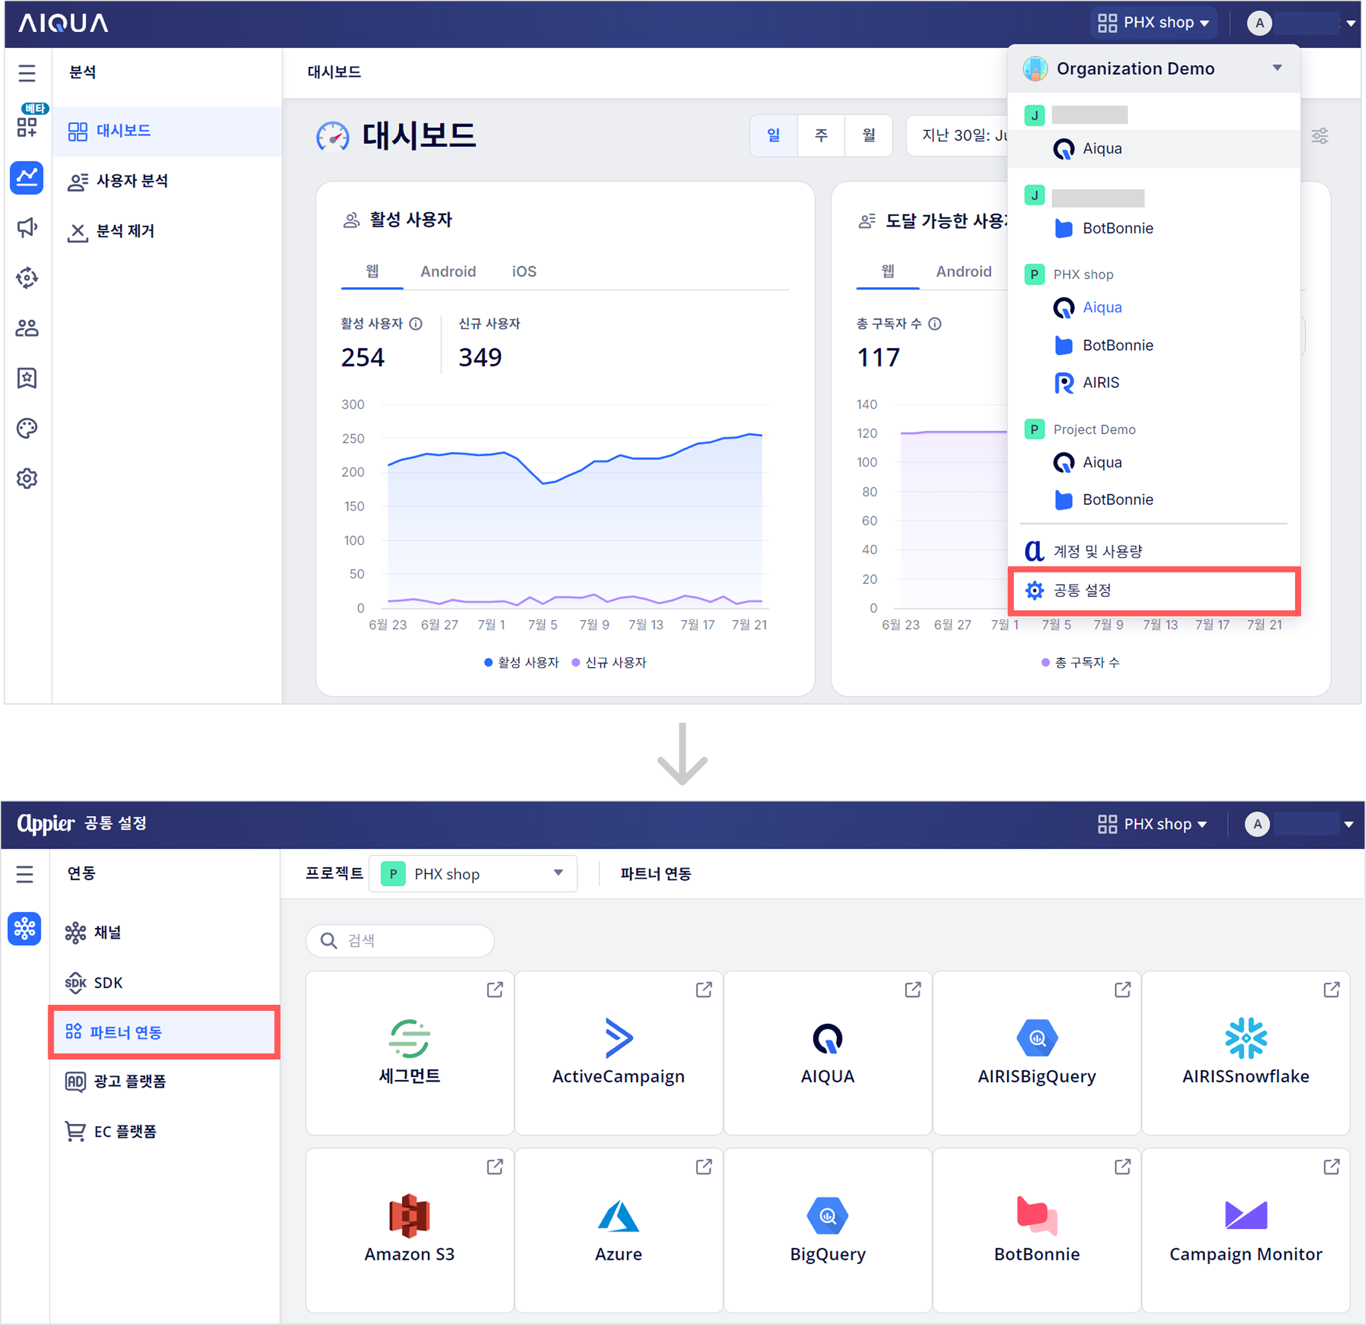This screenshot has height=1325, width=1366.
Task: Open external link on Amazon S3 card
Action: tap(495, 1166)
